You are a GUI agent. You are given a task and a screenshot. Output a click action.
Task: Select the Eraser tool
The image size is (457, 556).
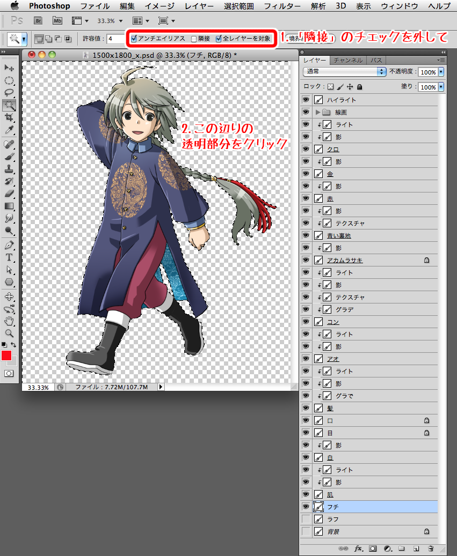tap(9, 194)
